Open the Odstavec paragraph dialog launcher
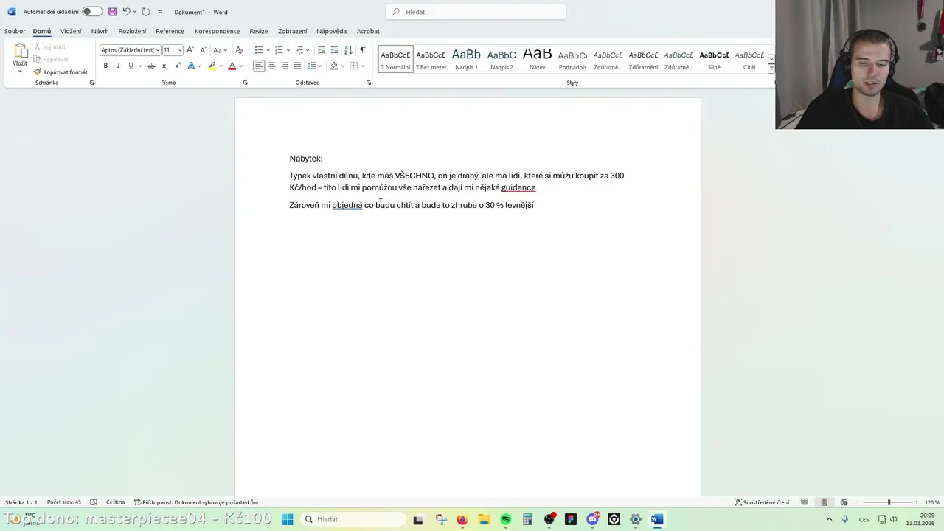Image resolution: width=944 pixels, height=531 pixels. (369, 83)
